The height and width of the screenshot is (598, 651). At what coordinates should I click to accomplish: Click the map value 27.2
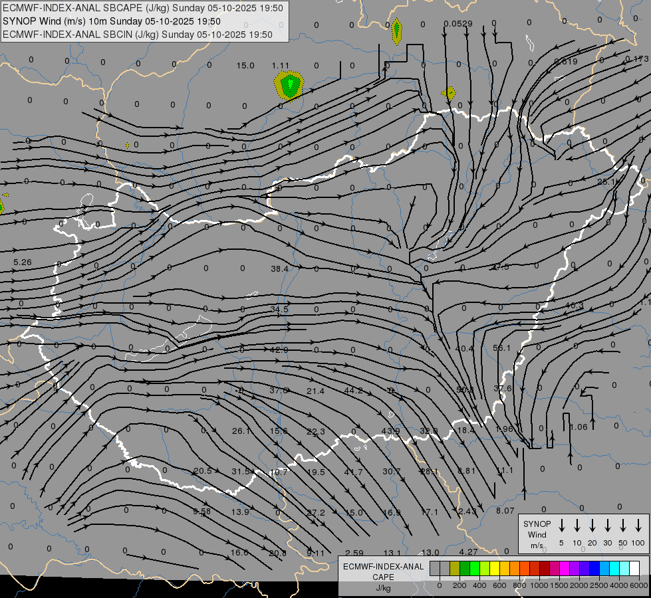(316, 512)
